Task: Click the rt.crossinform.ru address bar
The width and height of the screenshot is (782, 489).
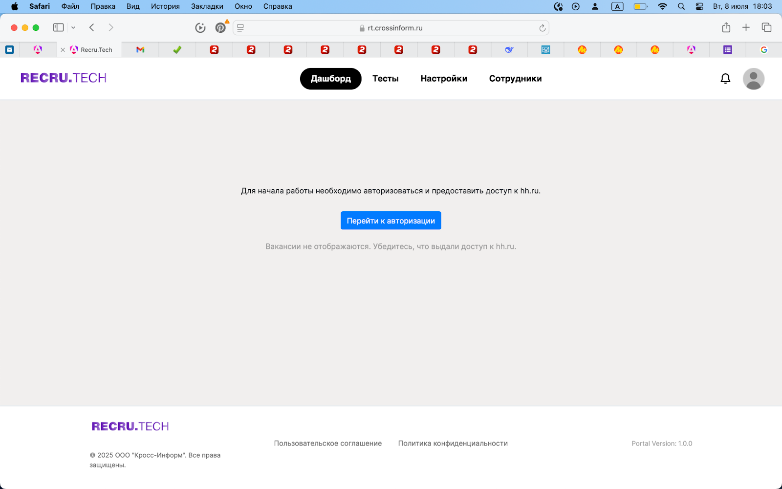Action: (x=391, y=28)
